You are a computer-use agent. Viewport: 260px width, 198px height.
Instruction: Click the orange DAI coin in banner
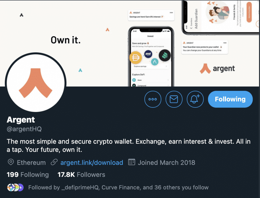(136, 58)
